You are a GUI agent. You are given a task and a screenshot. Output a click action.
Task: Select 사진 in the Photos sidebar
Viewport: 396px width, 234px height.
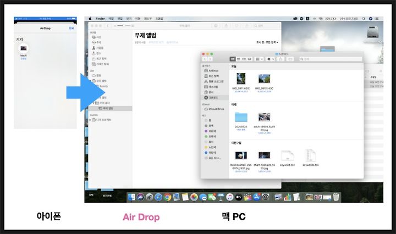click(97, 37)
